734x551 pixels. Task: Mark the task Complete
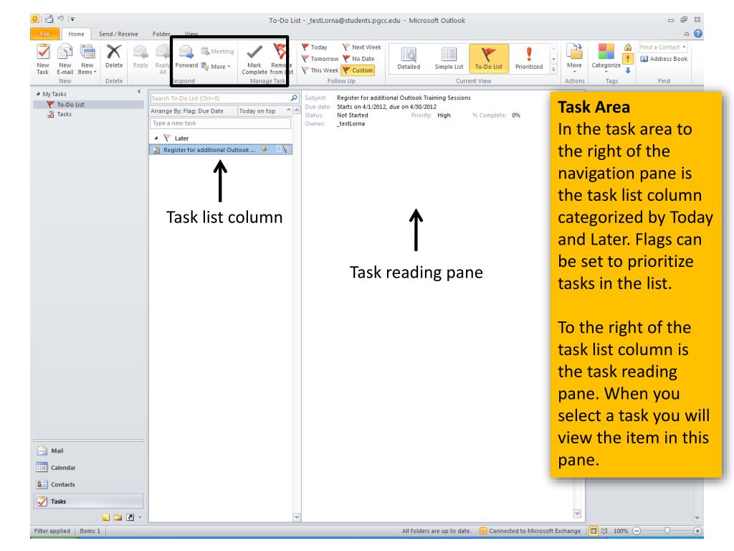click(x=254, y=59)
